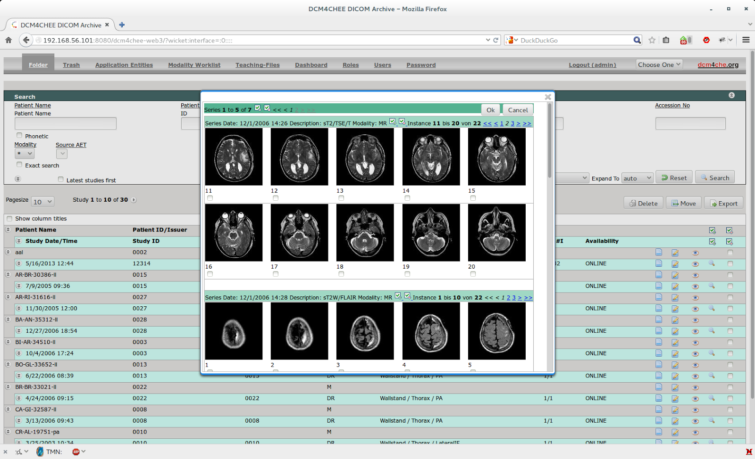755x459 pixels.
Task: Toggle Latest studies first
Action: [x=60, y=179]
